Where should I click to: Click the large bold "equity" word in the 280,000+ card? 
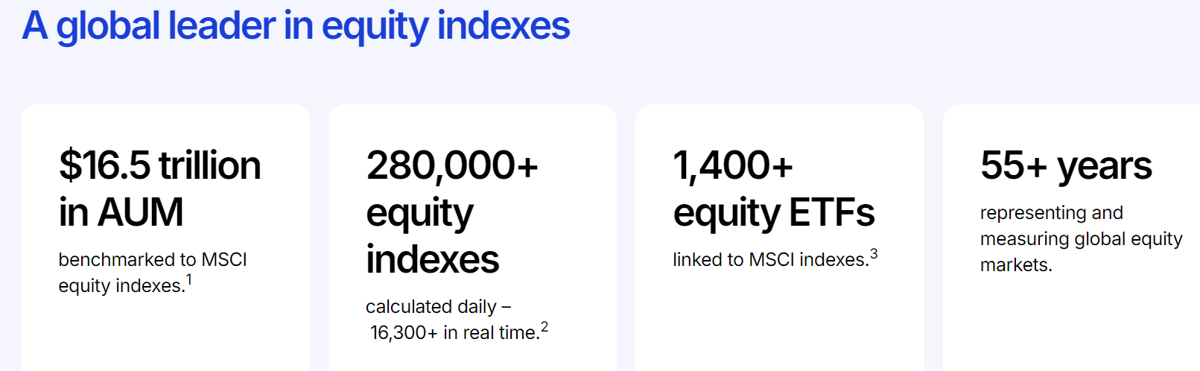coord(419,214)
